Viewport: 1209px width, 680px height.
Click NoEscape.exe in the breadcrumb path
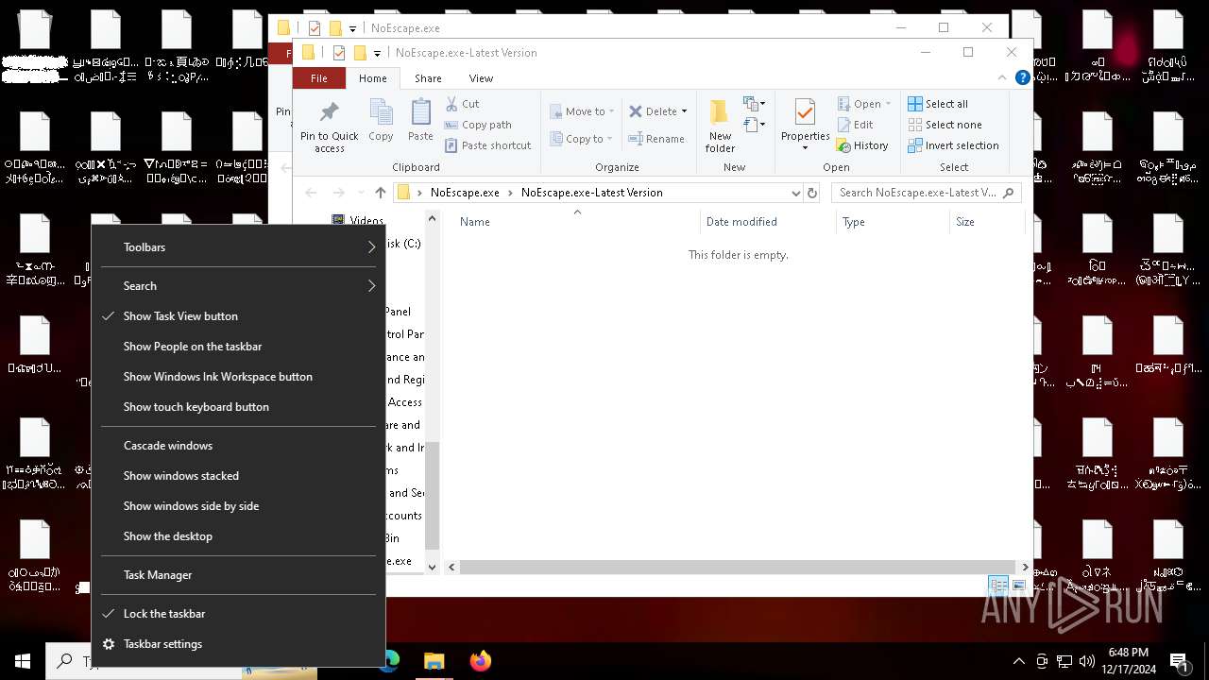465,193
